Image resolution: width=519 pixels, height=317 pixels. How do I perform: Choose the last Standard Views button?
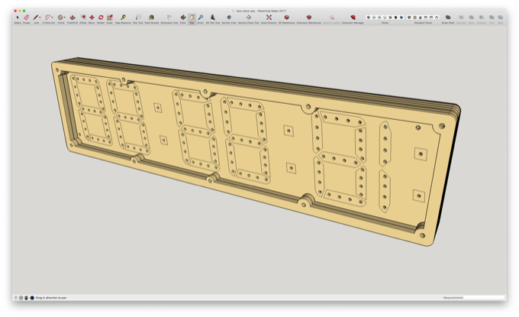437,18
